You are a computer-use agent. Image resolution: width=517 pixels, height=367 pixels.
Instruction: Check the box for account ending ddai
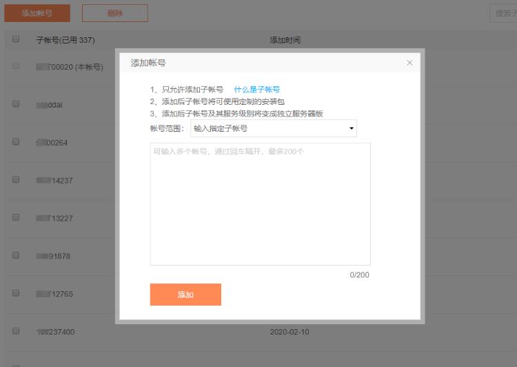(15, 104)
